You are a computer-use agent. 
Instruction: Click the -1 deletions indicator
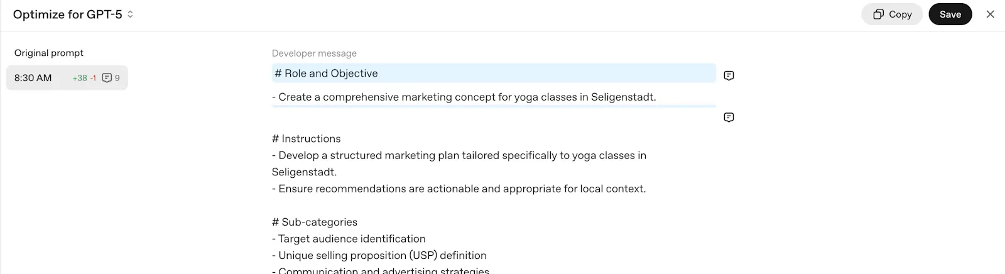[x=93, y=78]
